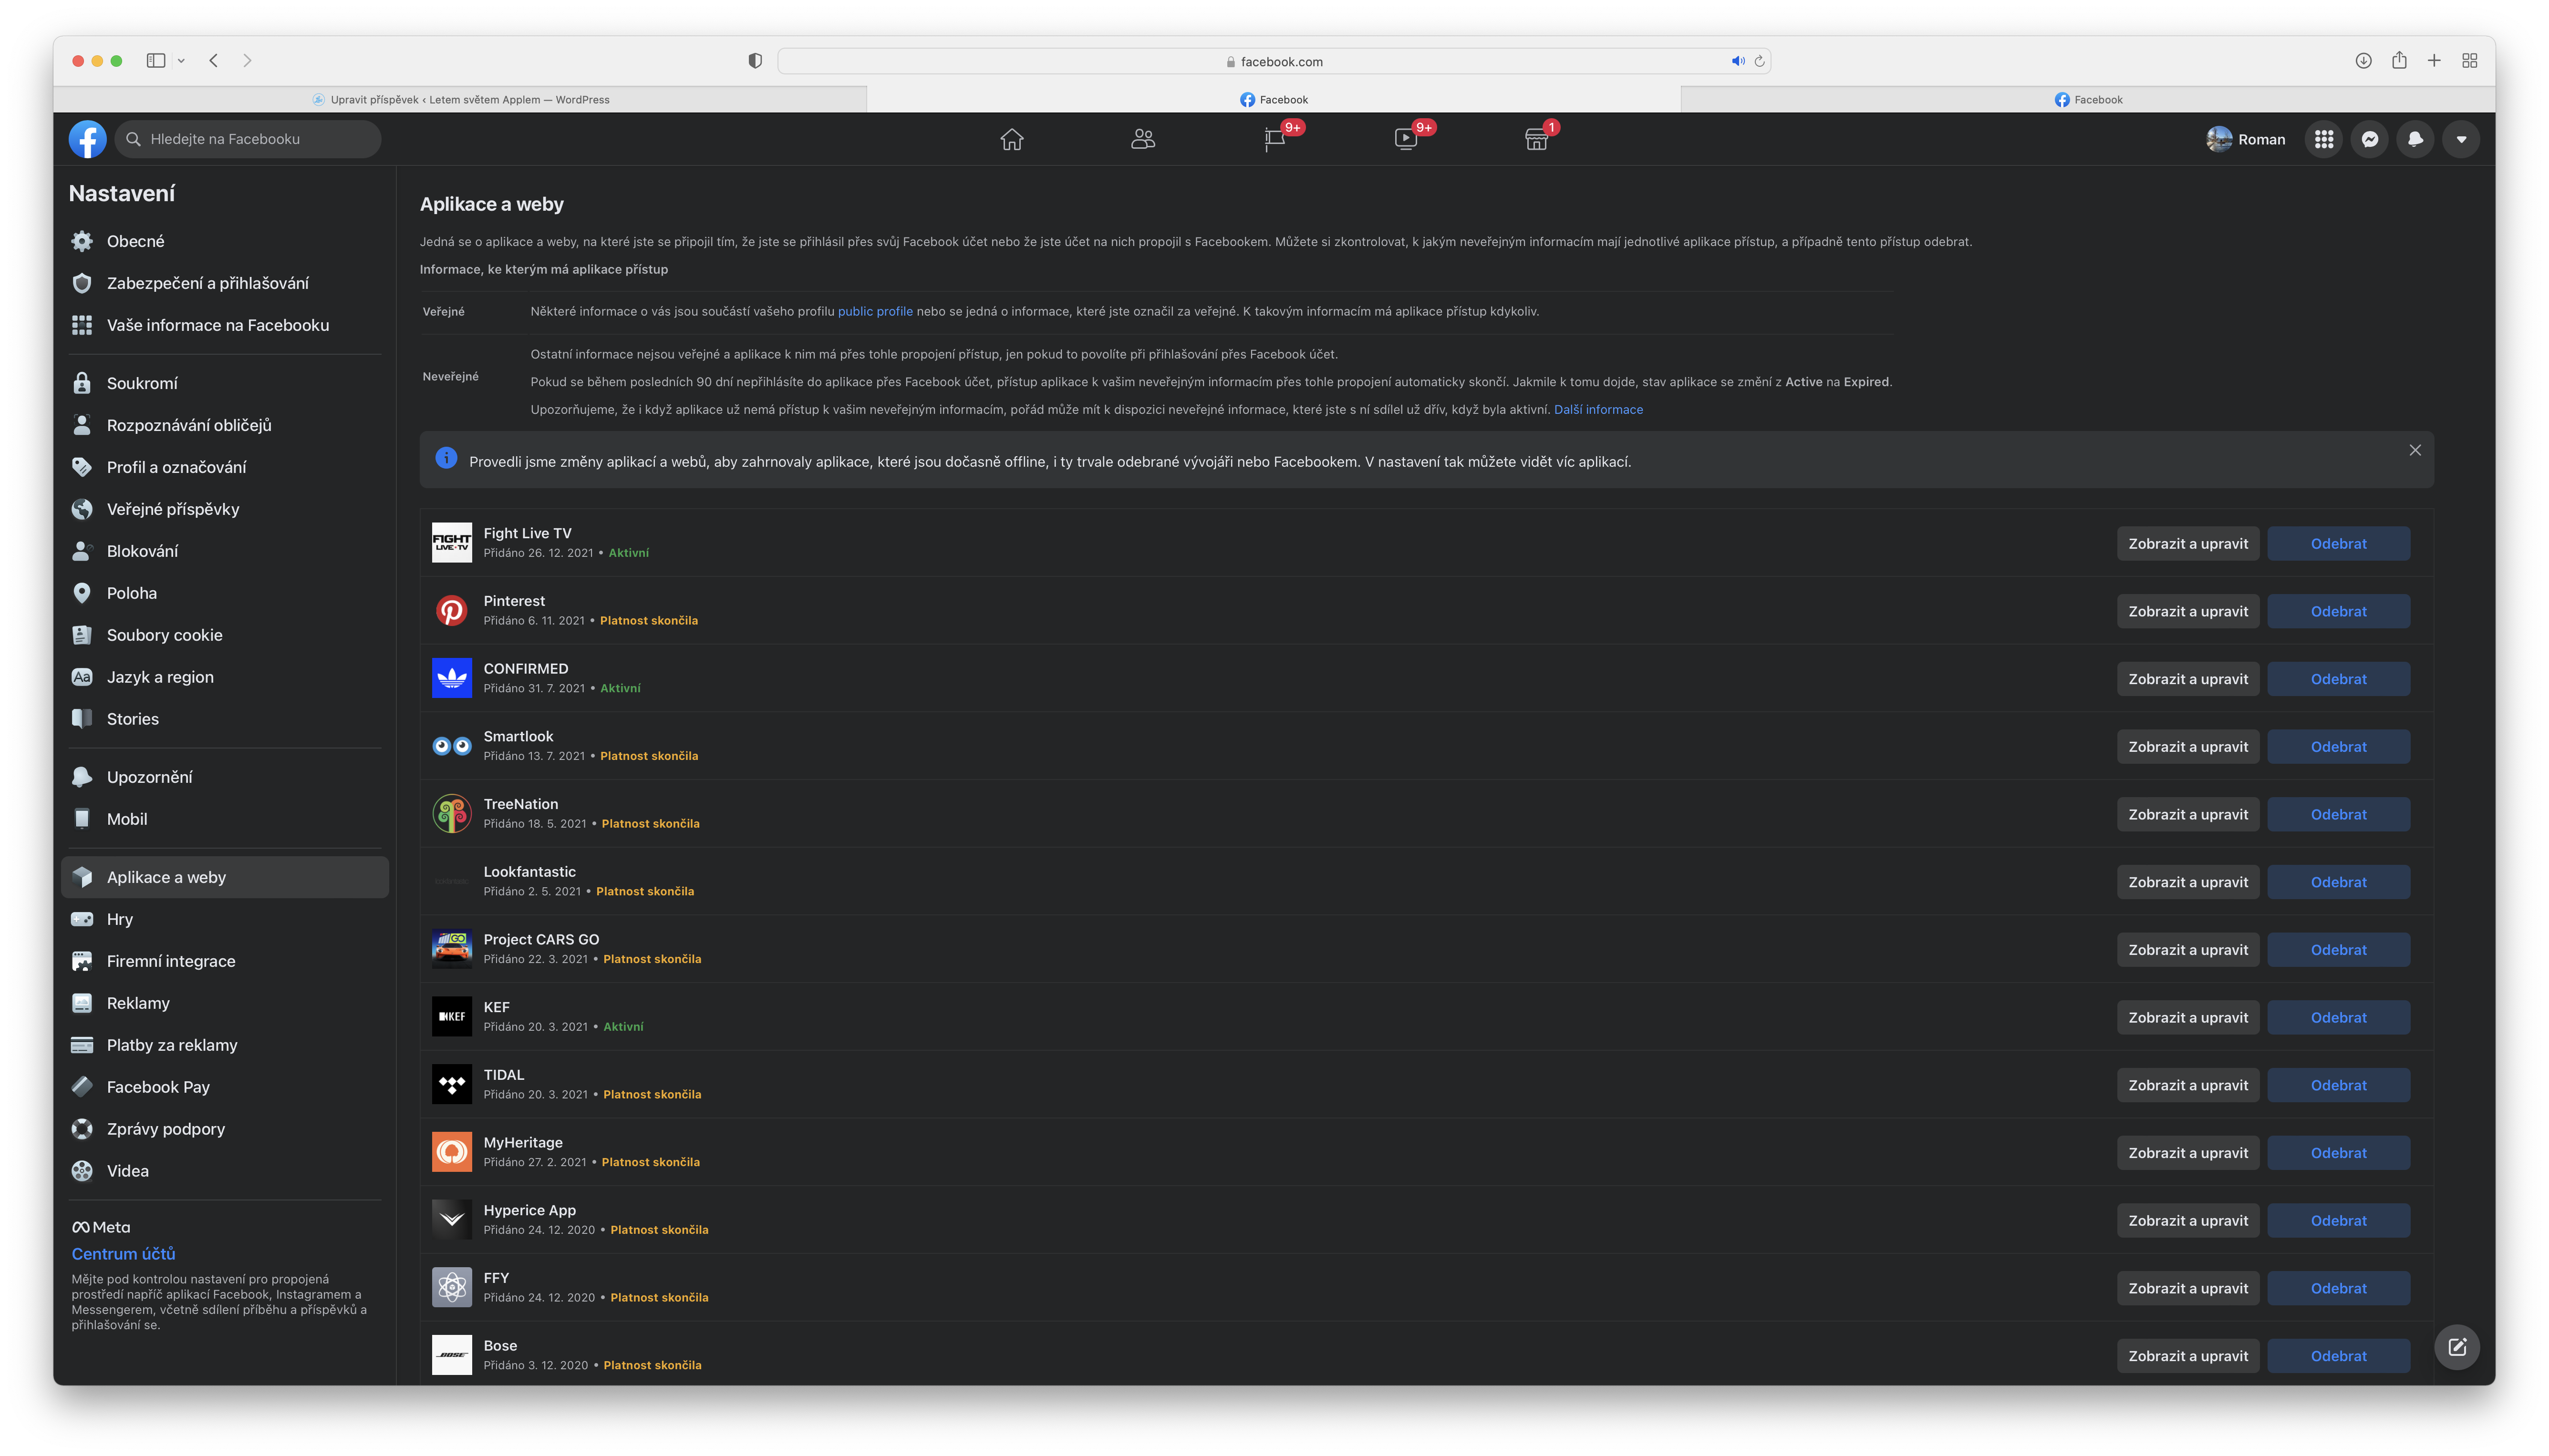Switch to the WordPress Upravit příspěvek tab
The image size is (2549, 1456).
point(460,99)
